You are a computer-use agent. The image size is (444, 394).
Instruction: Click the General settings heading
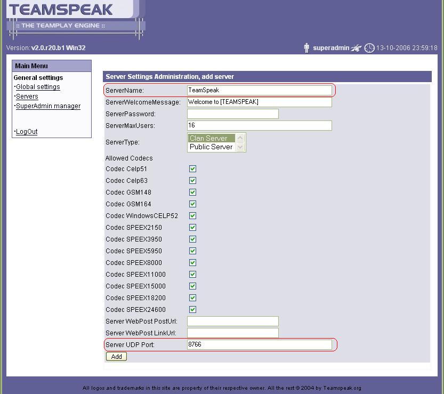38,78
